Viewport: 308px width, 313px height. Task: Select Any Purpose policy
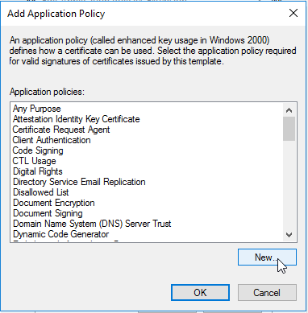(x=37, y=109)
